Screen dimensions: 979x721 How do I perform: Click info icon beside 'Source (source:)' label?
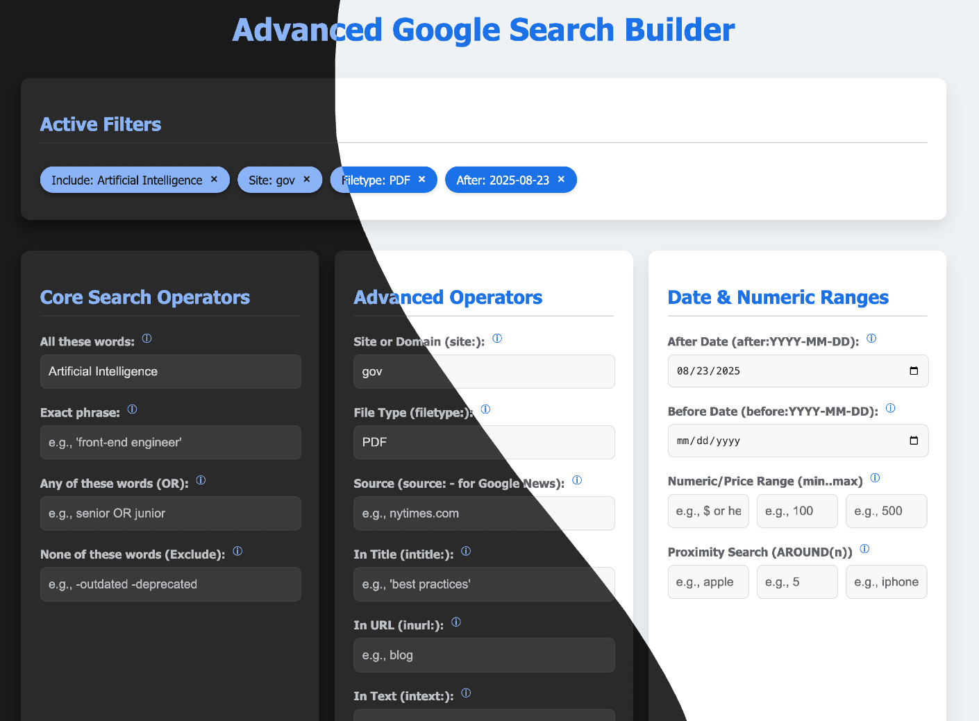pos(577,480)
